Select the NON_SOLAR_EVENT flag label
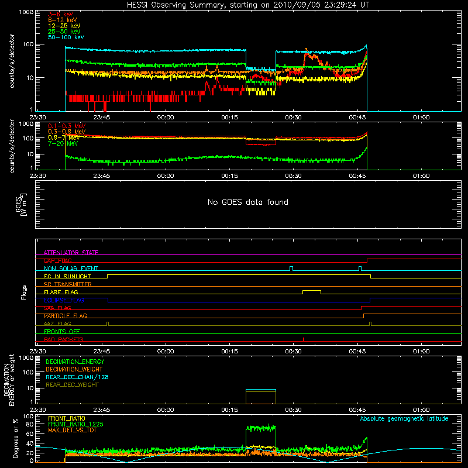Image resolution: width=468 pixels, height=468 pixels. coord(71,269)
